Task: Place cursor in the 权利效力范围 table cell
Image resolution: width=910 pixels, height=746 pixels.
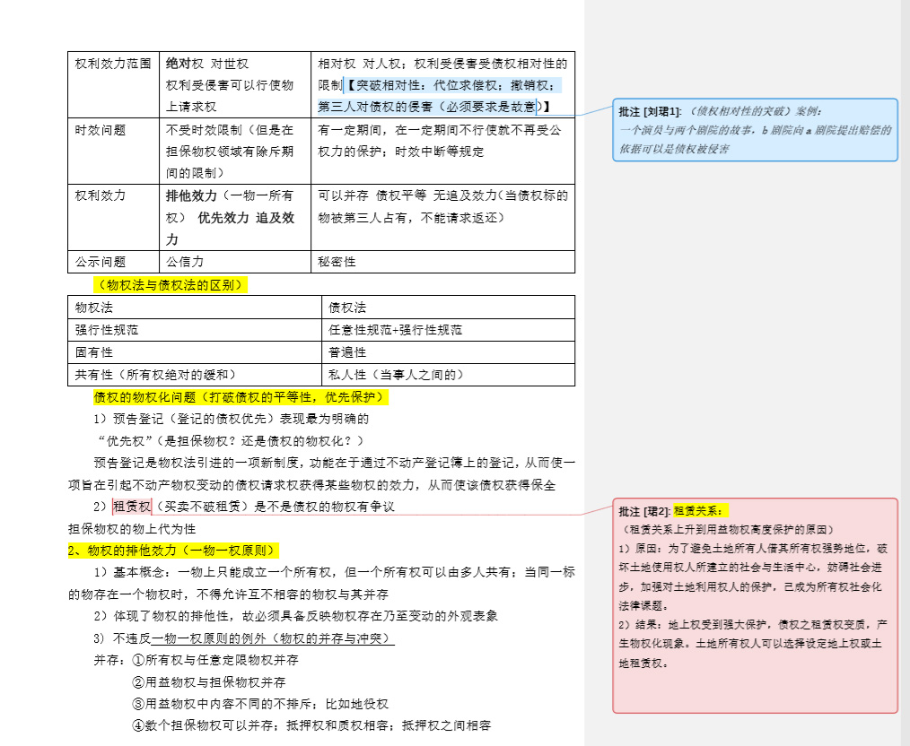Action: (x=113, y=65)
